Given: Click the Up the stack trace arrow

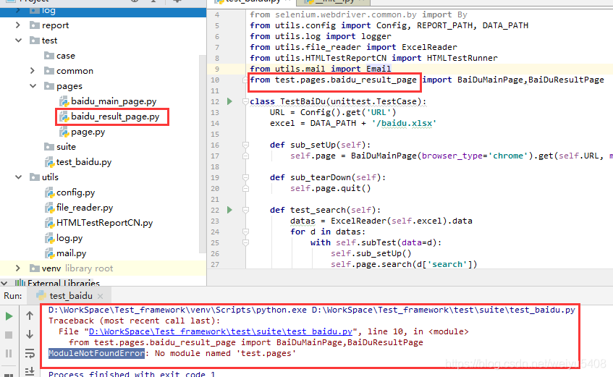Looking at the screenshot, I should click(30, 315).
